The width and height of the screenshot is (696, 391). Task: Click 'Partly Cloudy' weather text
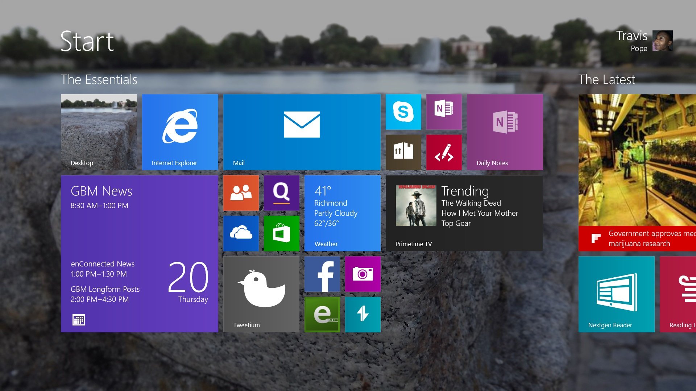336,213
